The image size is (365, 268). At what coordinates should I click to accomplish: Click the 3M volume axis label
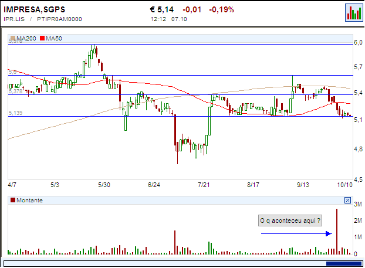coord(358,204)
